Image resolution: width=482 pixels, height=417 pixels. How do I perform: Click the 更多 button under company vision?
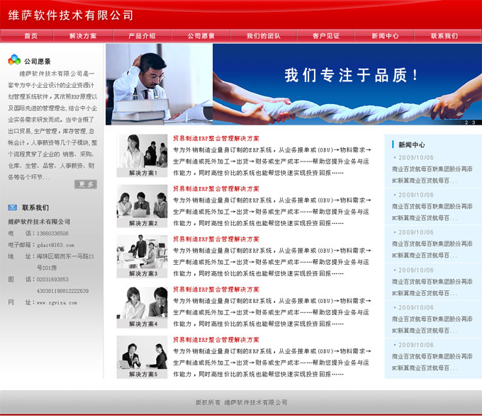click(x=86, y=184)
